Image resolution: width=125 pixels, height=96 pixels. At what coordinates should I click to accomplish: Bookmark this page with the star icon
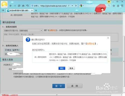114,6
